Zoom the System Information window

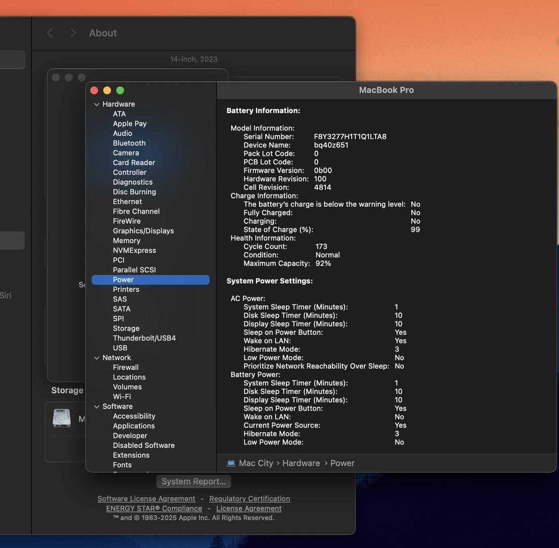120,90
